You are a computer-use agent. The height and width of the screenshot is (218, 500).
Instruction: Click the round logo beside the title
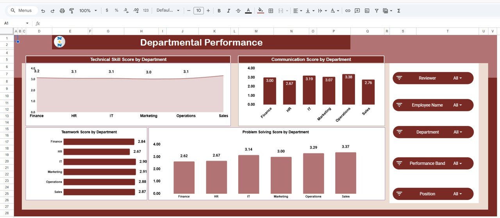(59, 42)
